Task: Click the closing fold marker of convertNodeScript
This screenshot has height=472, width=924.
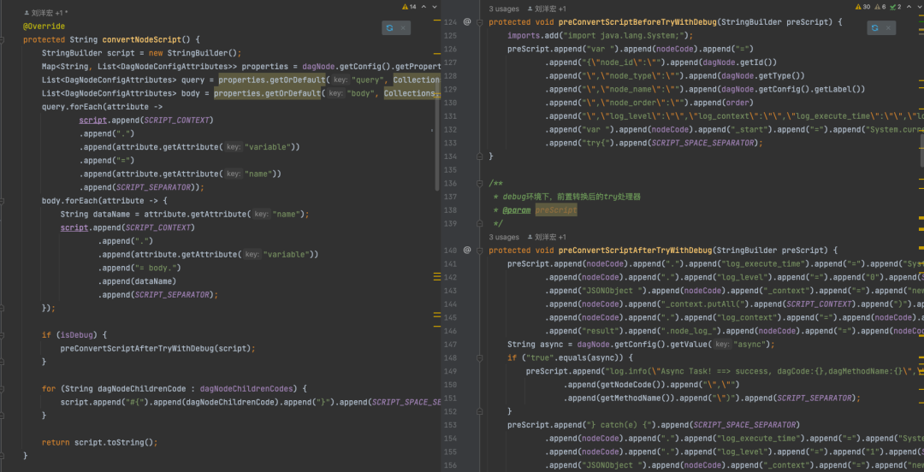Action: click(3, 456)
